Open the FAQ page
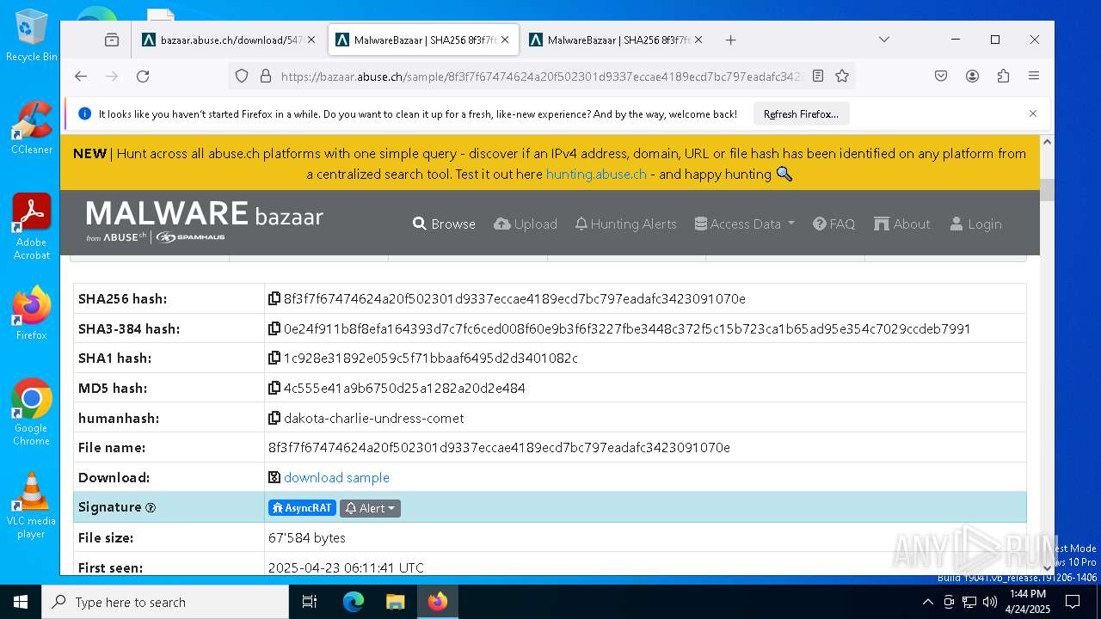 point(833,224)
